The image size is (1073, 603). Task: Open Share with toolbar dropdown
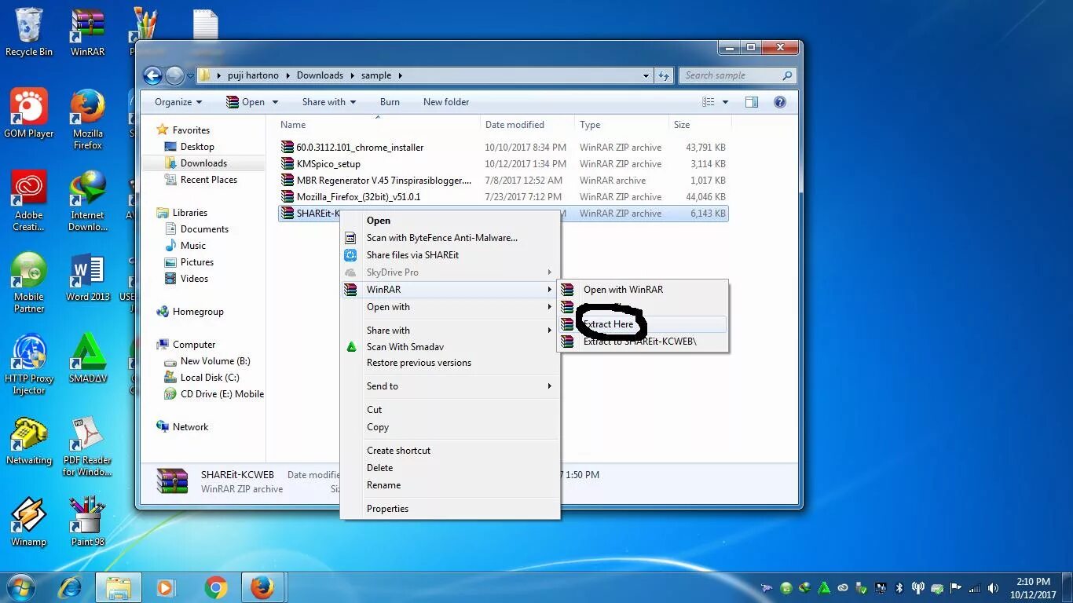(328, 102)
